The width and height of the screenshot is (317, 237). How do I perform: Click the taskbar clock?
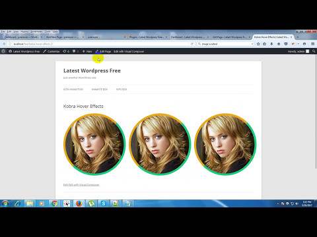(307, 203)
